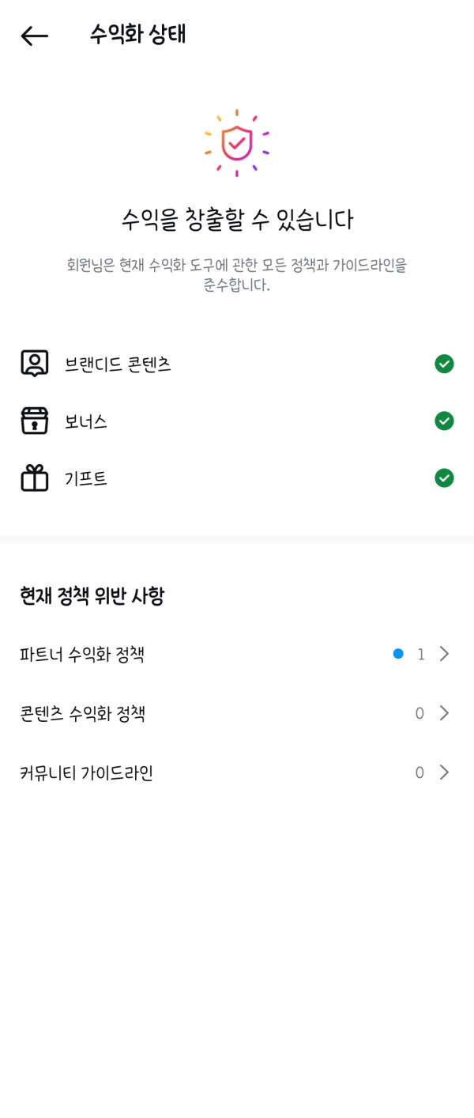Click the 수익화 상태 page title
This screenshot has height=1118, width=474.
137,35
